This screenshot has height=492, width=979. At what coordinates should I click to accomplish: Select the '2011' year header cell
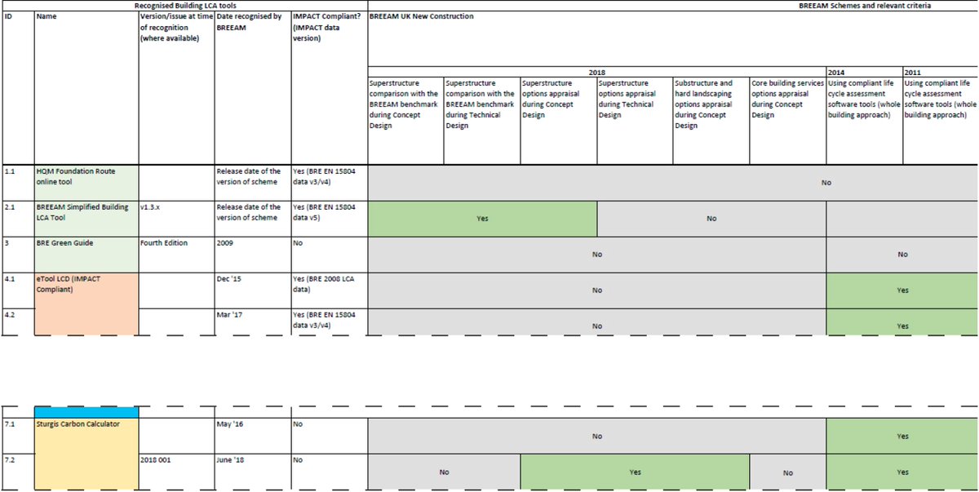pos(941,73)
